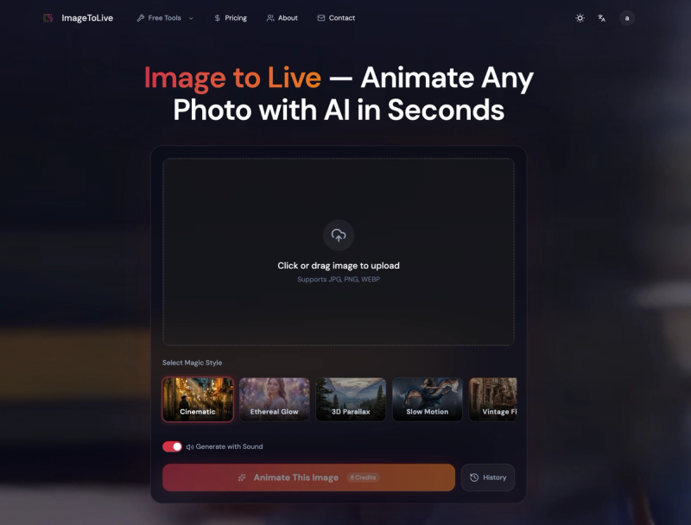Click the sparkle icon on Animate button

[244, 478]
